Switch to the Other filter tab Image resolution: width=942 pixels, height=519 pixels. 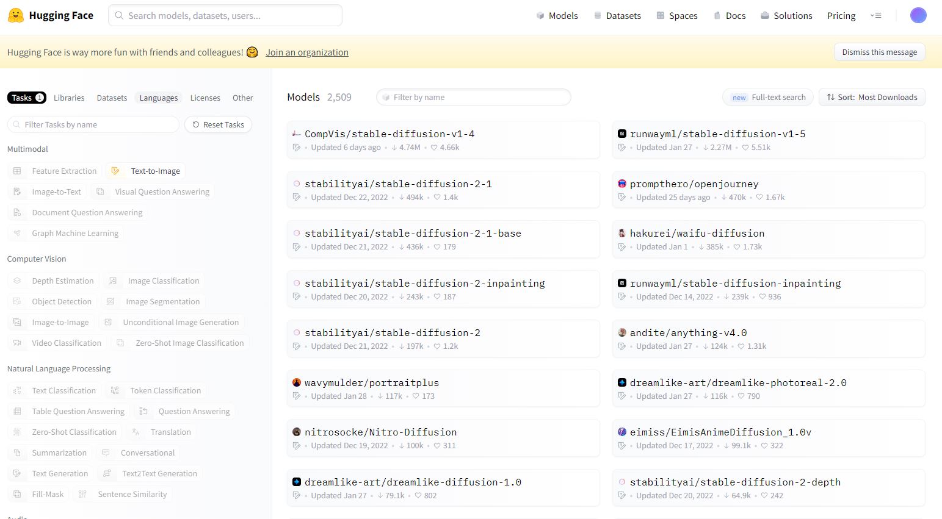tap(242, 98)
